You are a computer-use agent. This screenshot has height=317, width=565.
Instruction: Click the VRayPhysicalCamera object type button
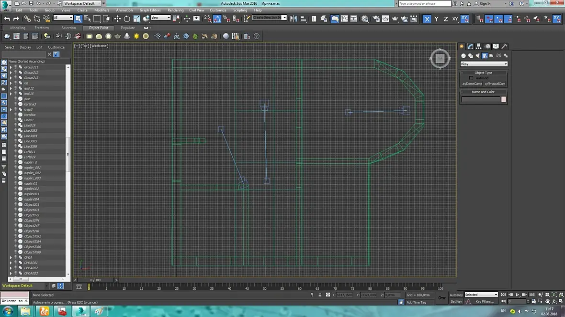495,84
